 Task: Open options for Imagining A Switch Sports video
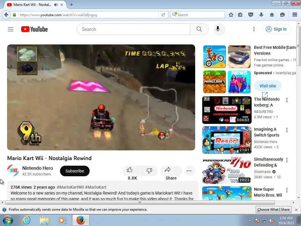(x=287, y=130)
